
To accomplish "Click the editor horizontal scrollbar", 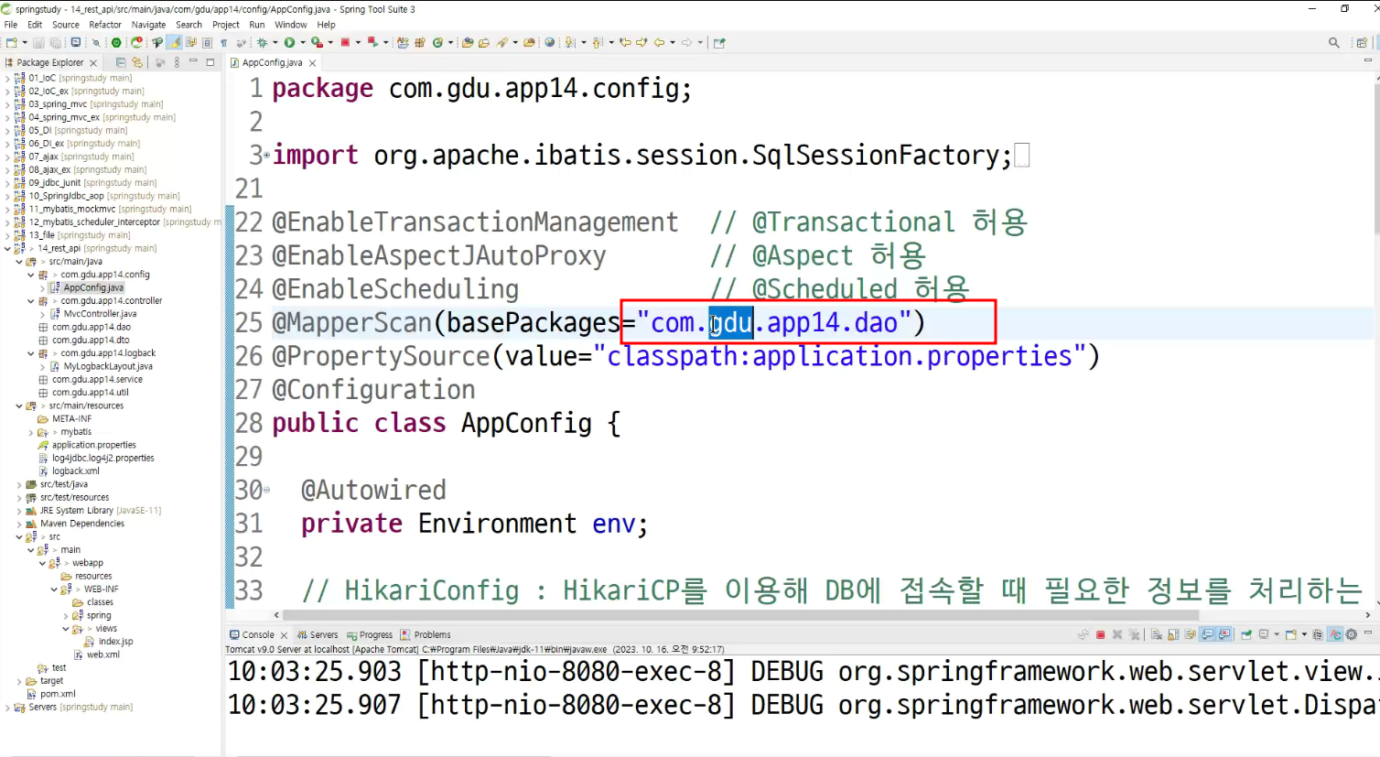I will 739,615.
